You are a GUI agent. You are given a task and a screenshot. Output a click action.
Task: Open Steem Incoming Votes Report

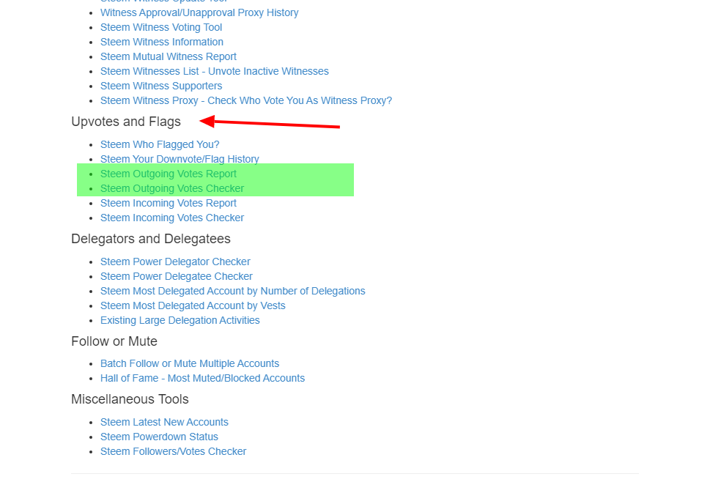pos(169,203)
